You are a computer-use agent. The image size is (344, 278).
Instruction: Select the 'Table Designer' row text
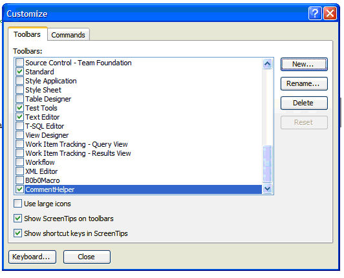point(48,99)
